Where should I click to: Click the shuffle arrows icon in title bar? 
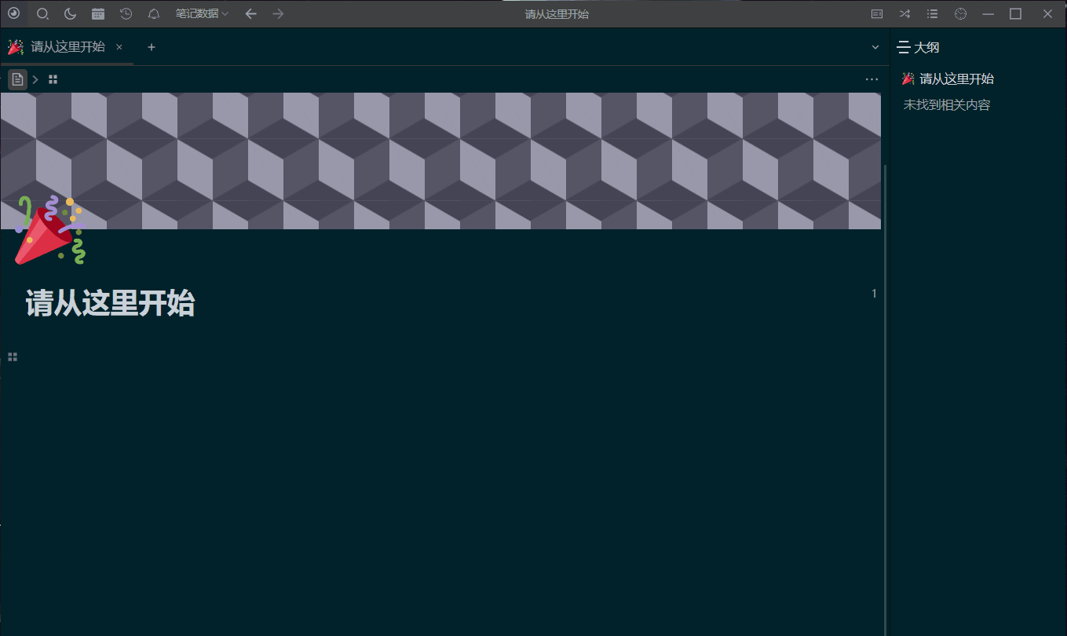(904, 13)
